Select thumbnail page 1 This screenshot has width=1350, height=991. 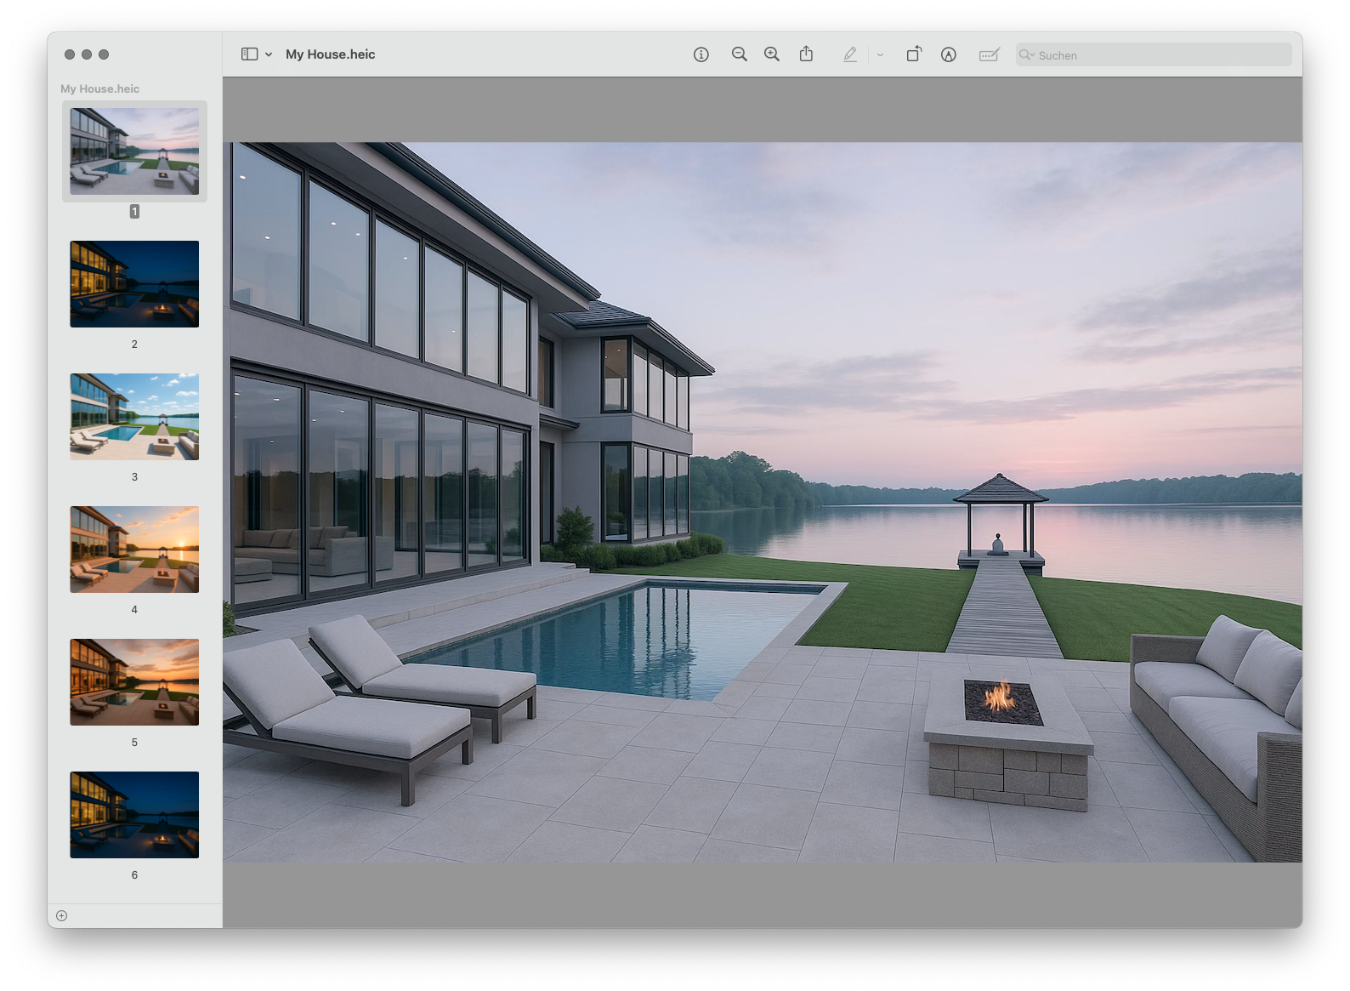[x=134, y=151]
